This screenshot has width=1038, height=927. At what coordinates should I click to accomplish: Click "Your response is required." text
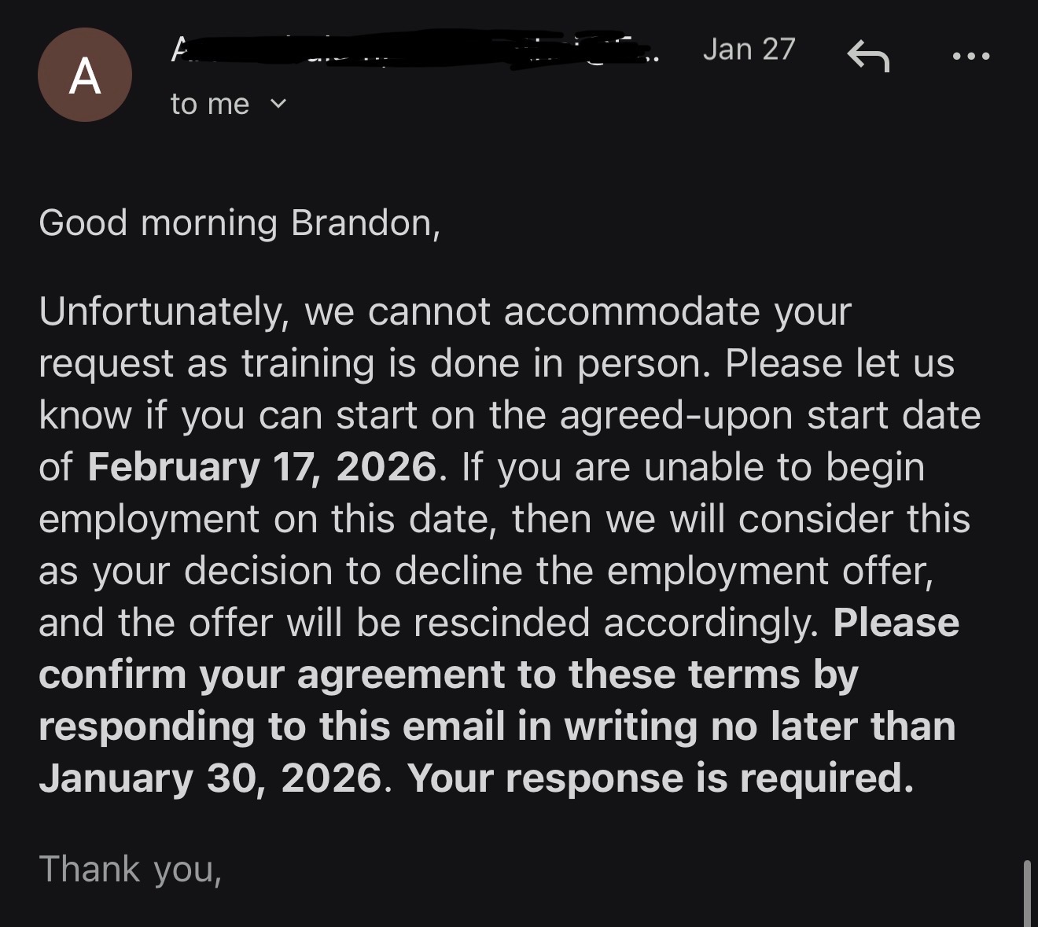[661, 778]
